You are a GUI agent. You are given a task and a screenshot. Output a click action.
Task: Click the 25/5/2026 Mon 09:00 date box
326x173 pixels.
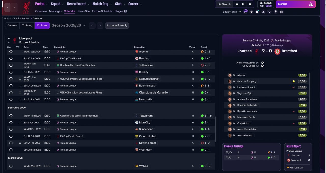(x=265, y=4)
